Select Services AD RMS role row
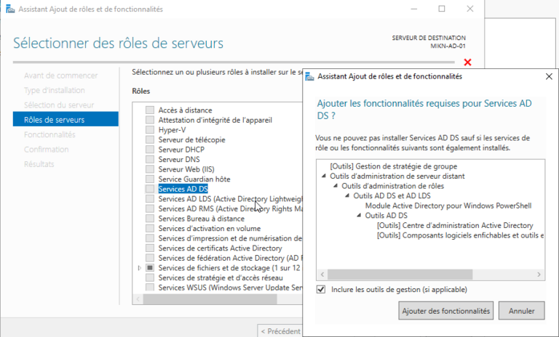Viewport: 559px width, 337px height. (x=230, y=208)
